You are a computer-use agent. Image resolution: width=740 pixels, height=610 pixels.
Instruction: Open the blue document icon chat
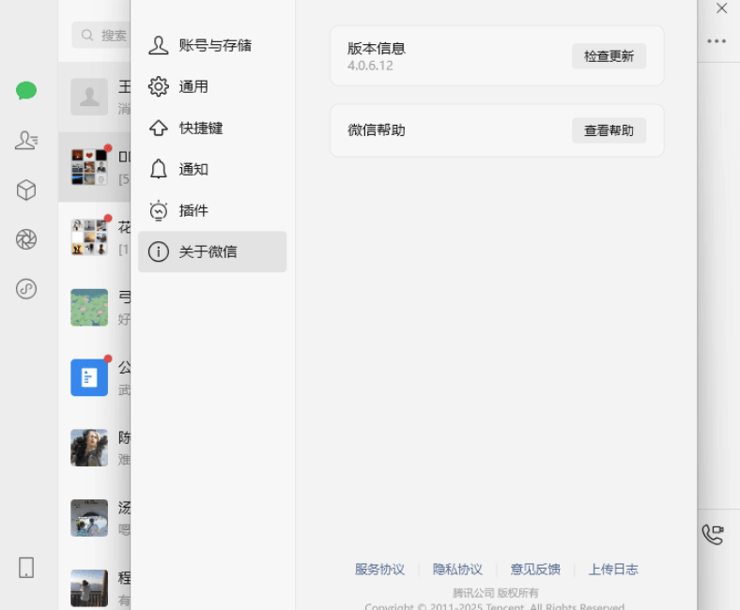pos(95,378)
